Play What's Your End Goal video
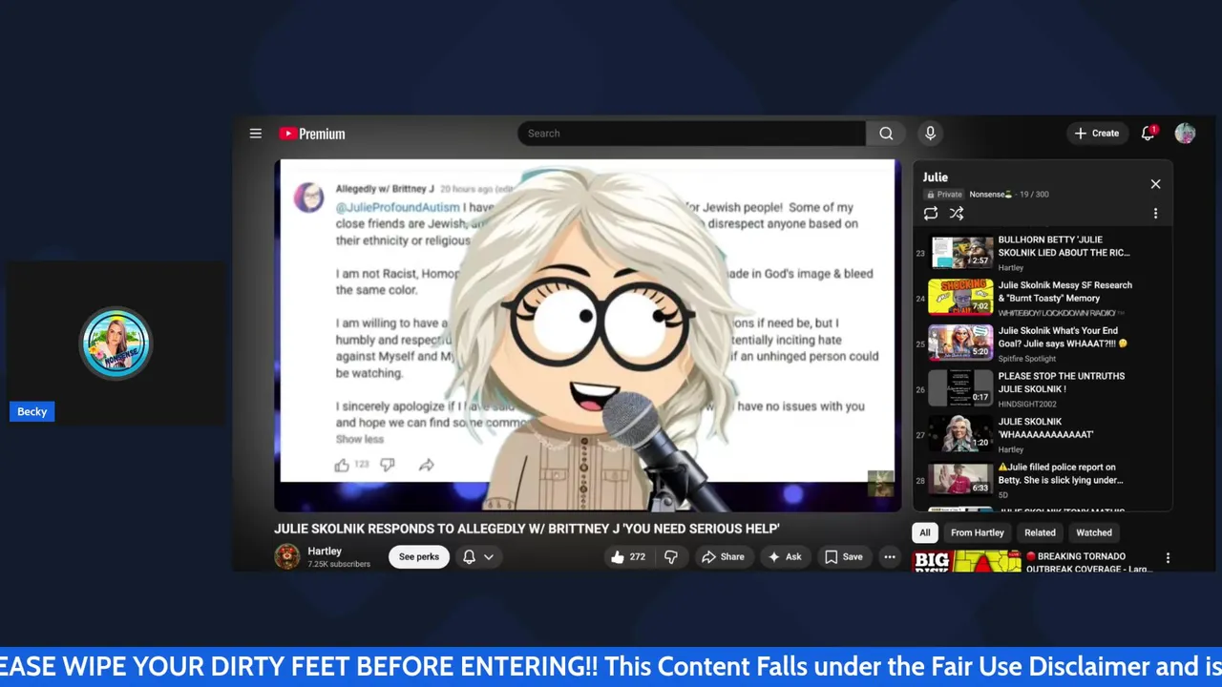Viewport: 1222px width, 687px height. [1043, 343]
